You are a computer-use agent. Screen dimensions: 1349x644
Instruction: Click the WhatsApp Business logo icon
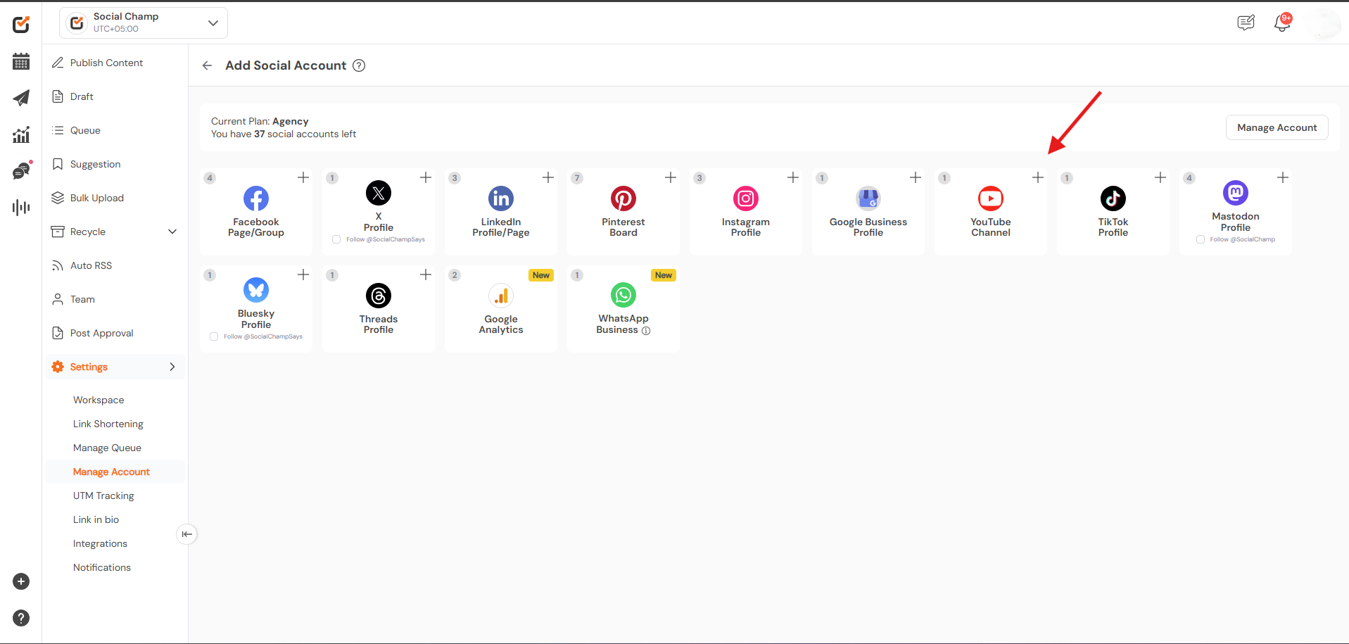623,295
